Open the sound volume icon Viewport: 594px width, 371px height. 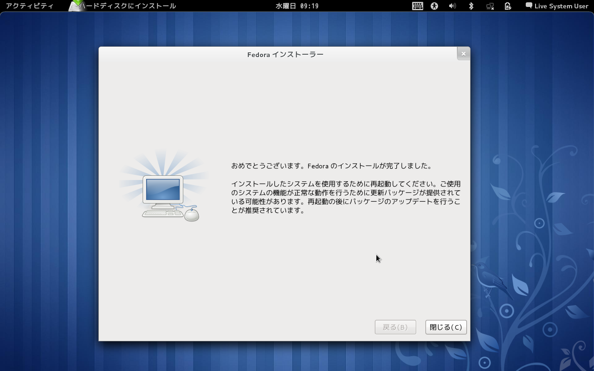tap(452, 6)
